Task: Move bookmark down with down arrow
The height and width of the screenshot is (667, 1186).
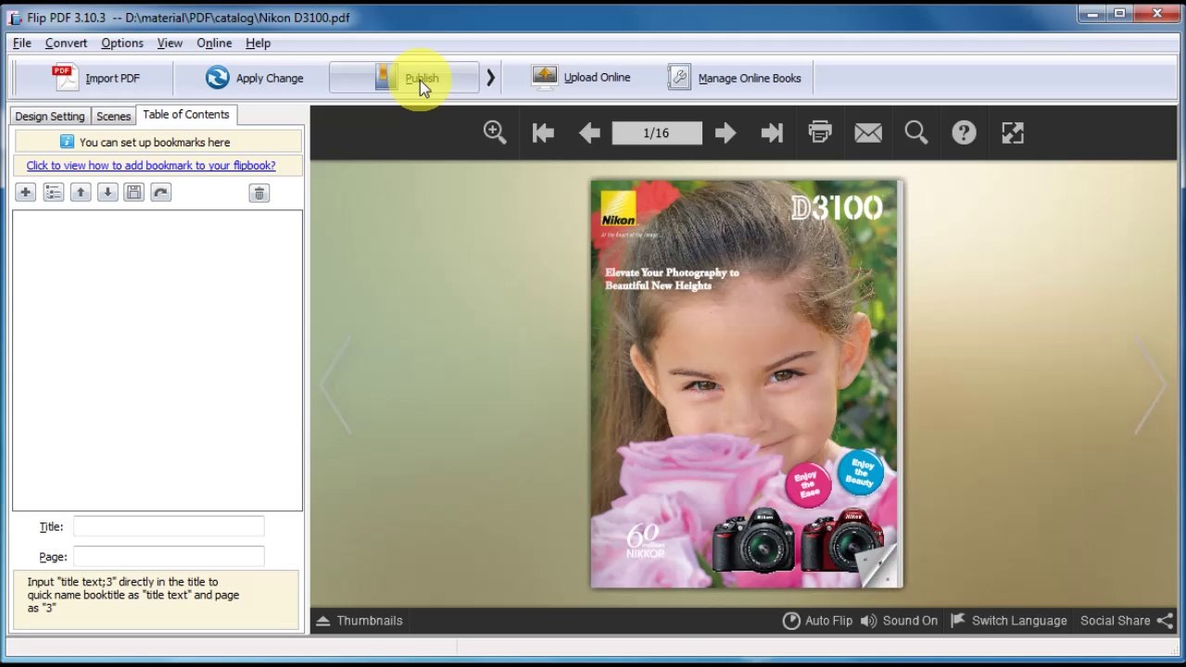Action: [x=107, y=193]
